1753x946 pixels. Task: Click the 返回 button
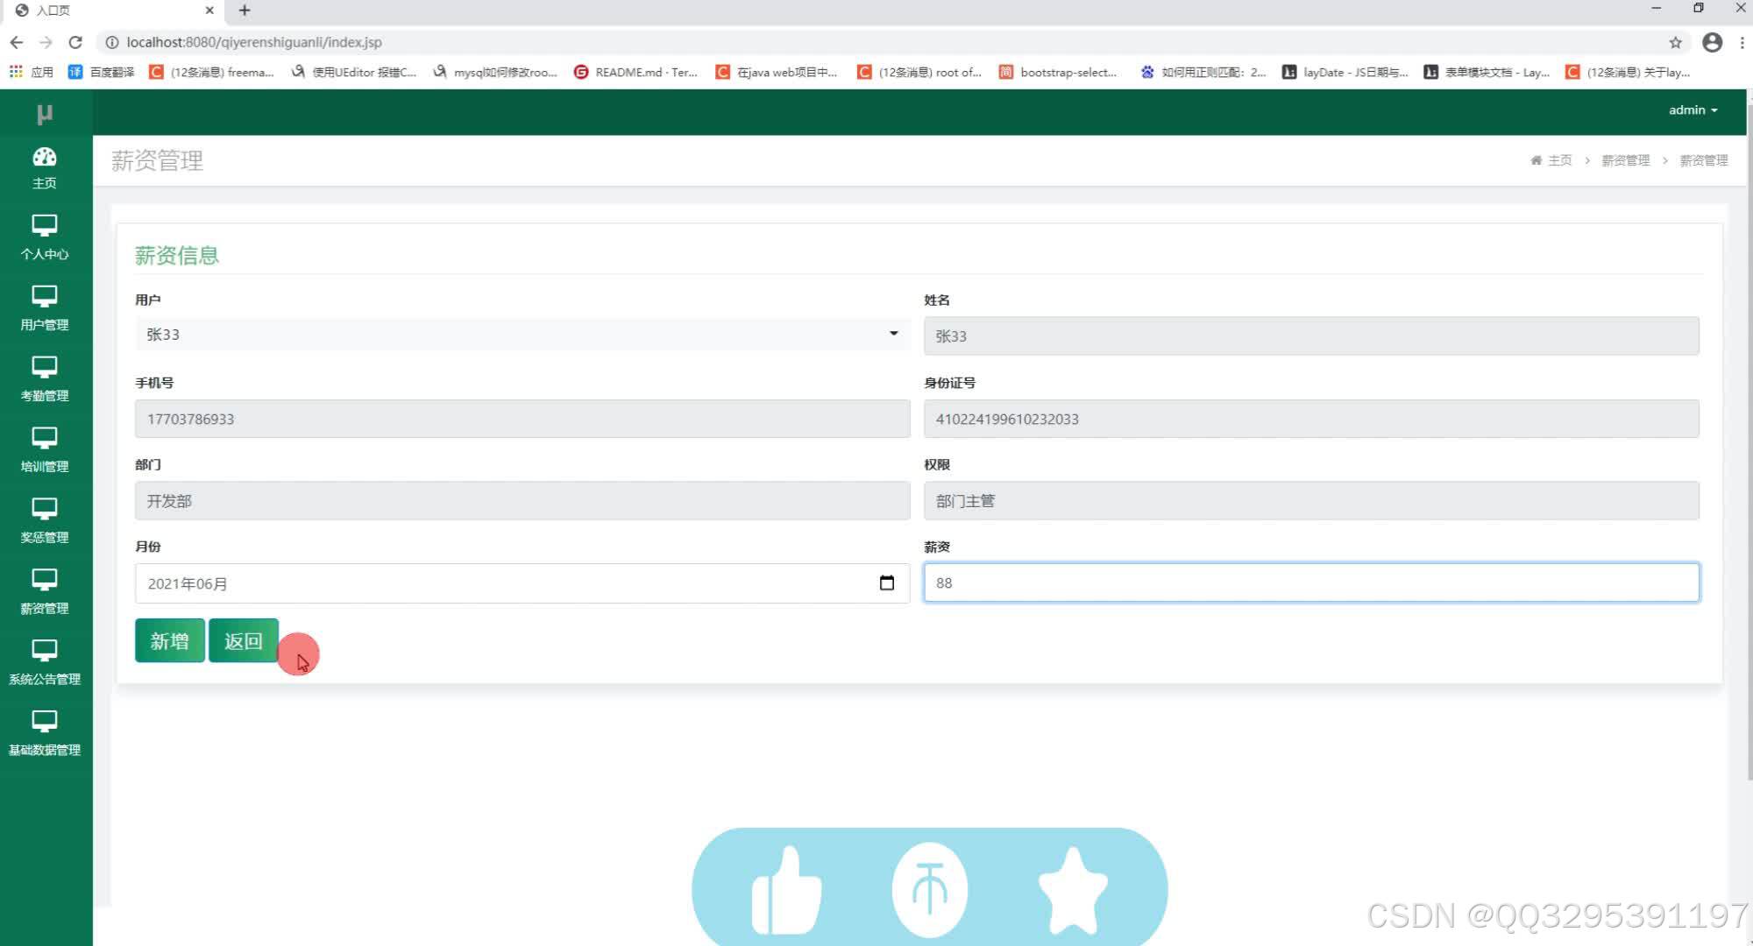243,641
